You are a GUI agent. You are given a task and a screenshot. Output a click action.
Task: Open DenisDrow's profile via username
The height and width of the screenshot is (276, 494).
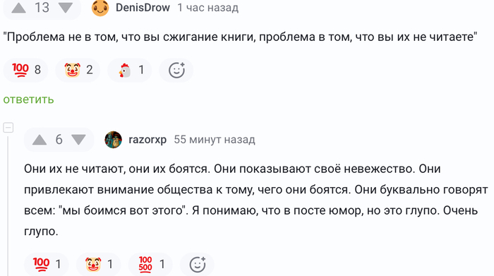click(143, 8)
